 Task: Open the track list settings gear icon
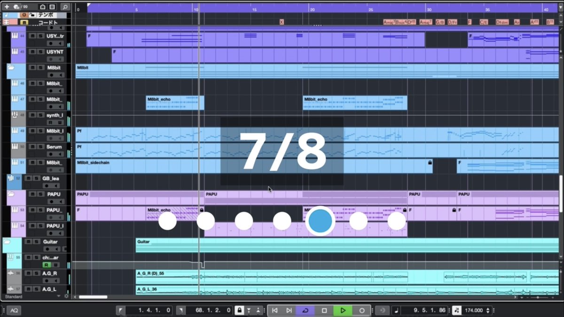[x=66, y=297]
